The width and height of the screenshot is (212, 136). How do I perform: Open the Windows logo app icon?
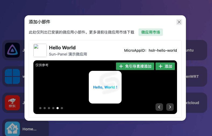coord(12,76)
